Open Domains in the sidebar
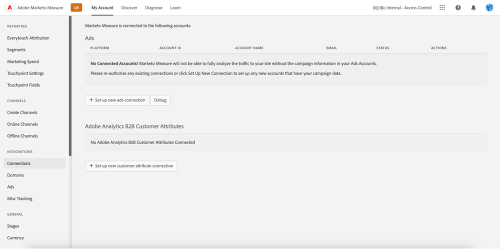This screenshot has height=249, width=500. pos(15,175)
